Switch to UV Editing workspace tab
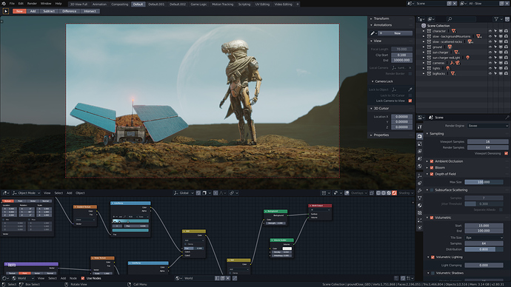The height and width of the screenshot is (287, 511). pos(262,4)
